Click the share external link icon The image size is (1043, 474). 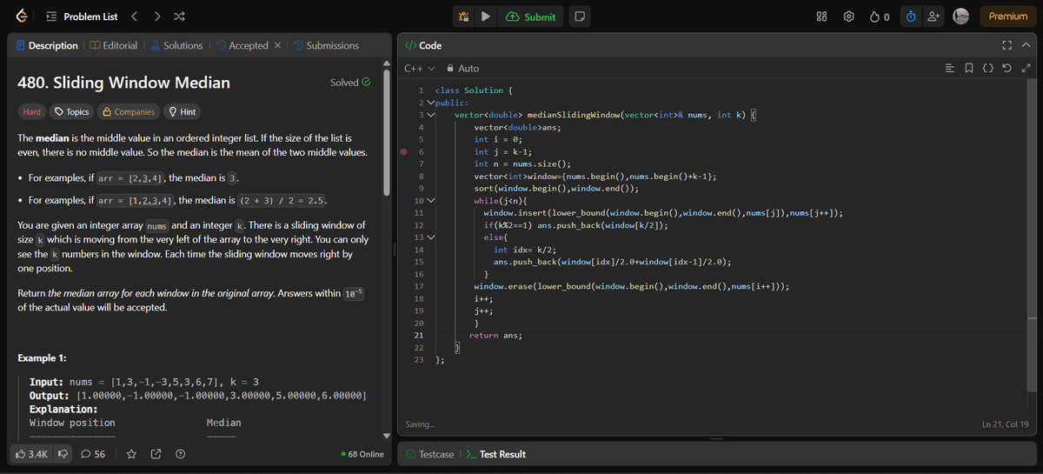pos(156,454)
